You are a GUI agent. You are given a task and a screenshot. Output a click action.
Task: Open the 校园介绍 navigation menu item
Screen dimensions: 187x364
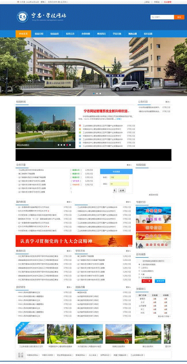pos(39,34)
